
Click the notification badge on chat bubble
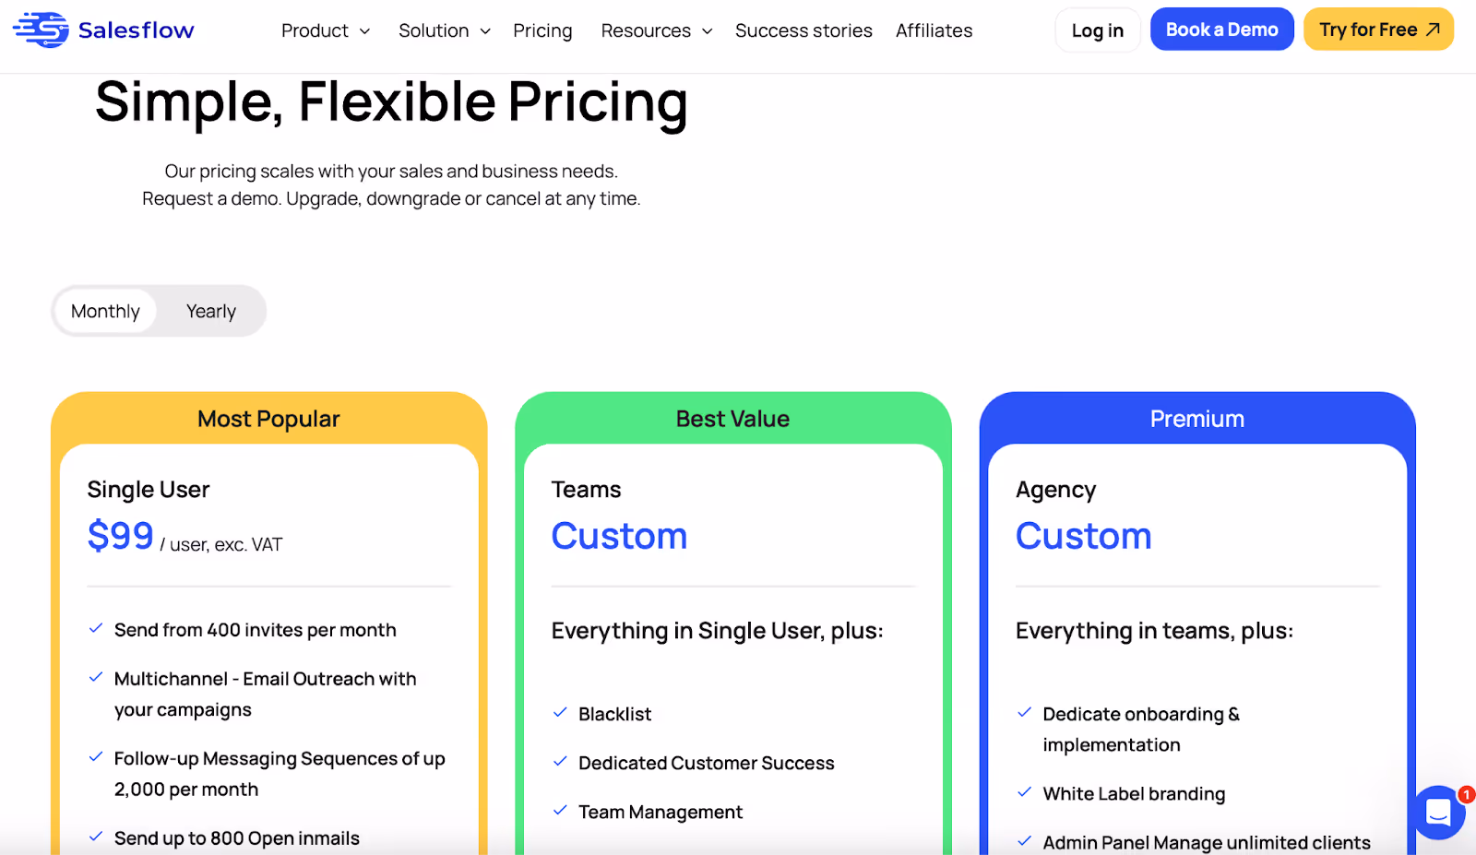pyautogui.click(x=1464, y=793)
